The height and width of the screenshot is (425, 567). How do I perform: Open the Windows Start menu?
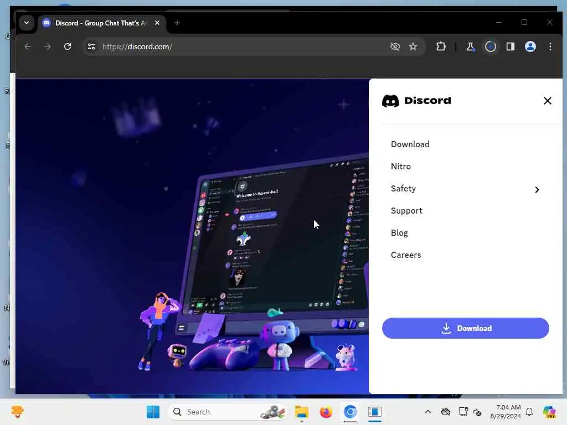(x=153, y=412)
